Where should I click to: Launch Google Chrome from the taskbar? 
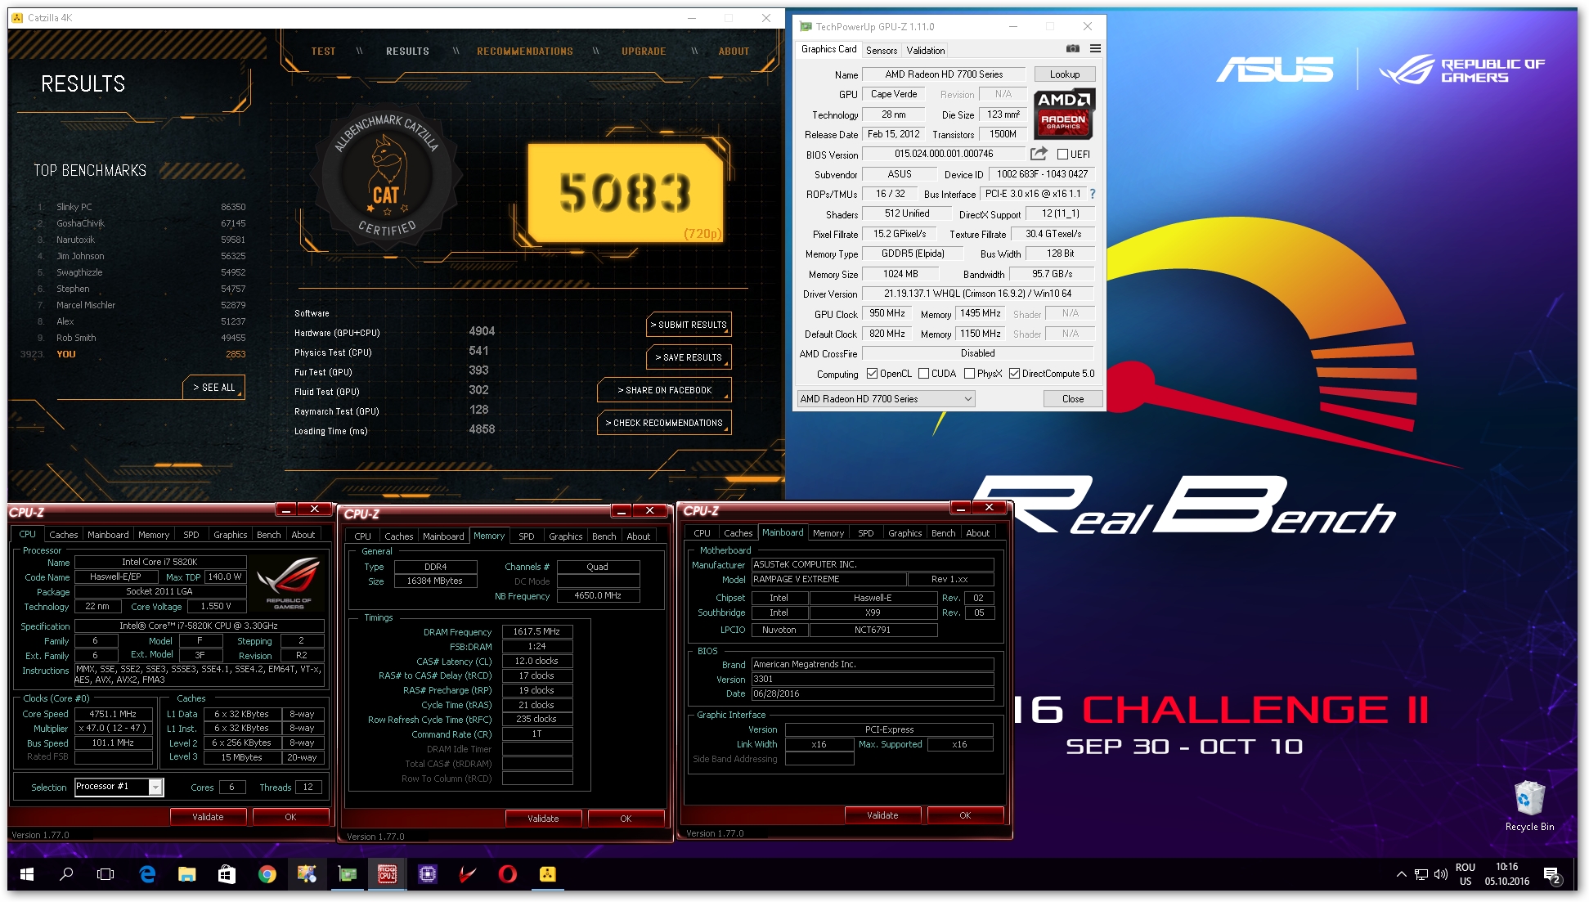coord(267,874)
